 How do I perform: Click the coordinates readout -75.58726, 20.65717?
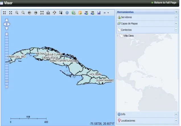coord(102,124)
